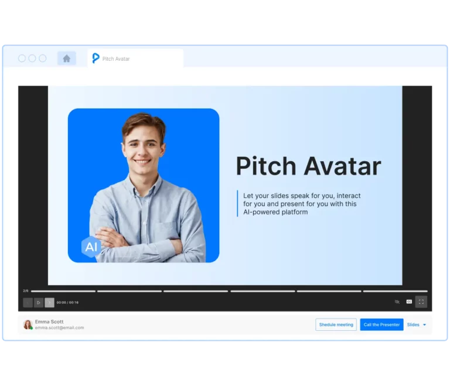Viewport: 450px width, 390px height.
Task: Select the Pitch Avatar tab
Action: point(135,59)
